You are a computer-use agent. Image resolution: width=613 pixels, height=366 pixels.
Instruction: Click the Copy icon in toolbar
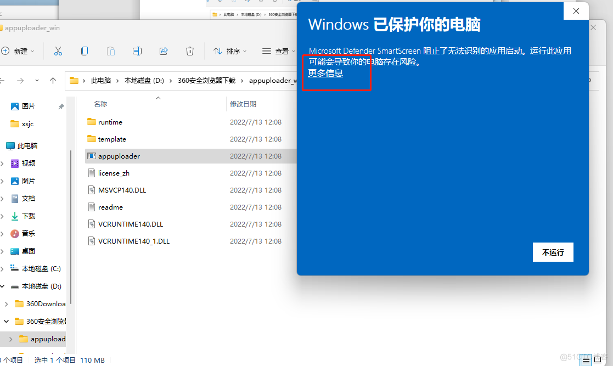coord(85,51)
